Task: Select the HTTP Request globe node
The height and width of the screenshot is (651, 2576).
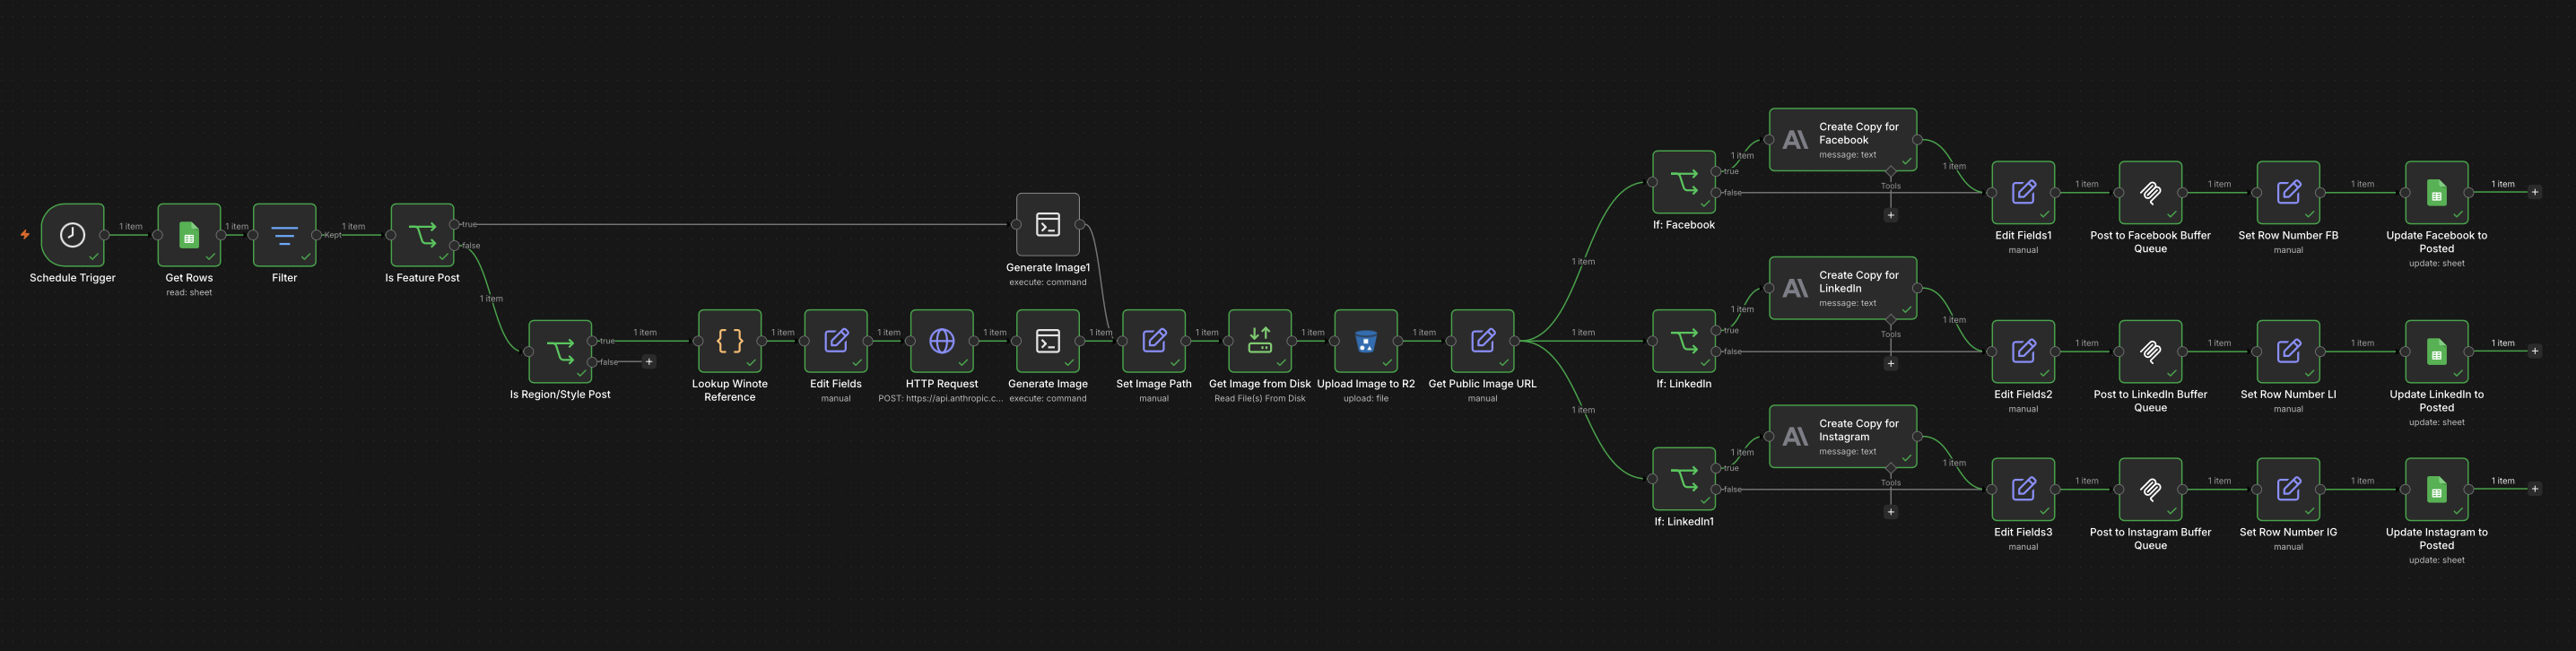Action: pos(942,341)
